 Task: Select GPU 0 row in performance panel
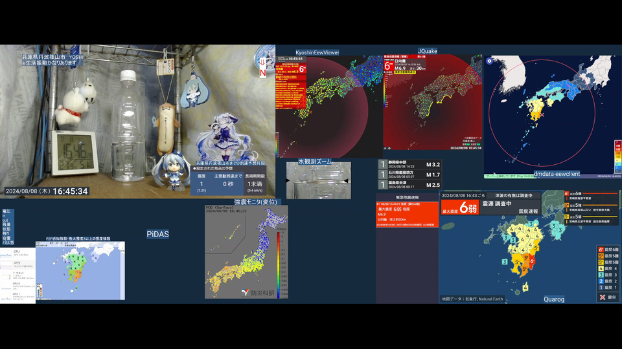(18, 286)
